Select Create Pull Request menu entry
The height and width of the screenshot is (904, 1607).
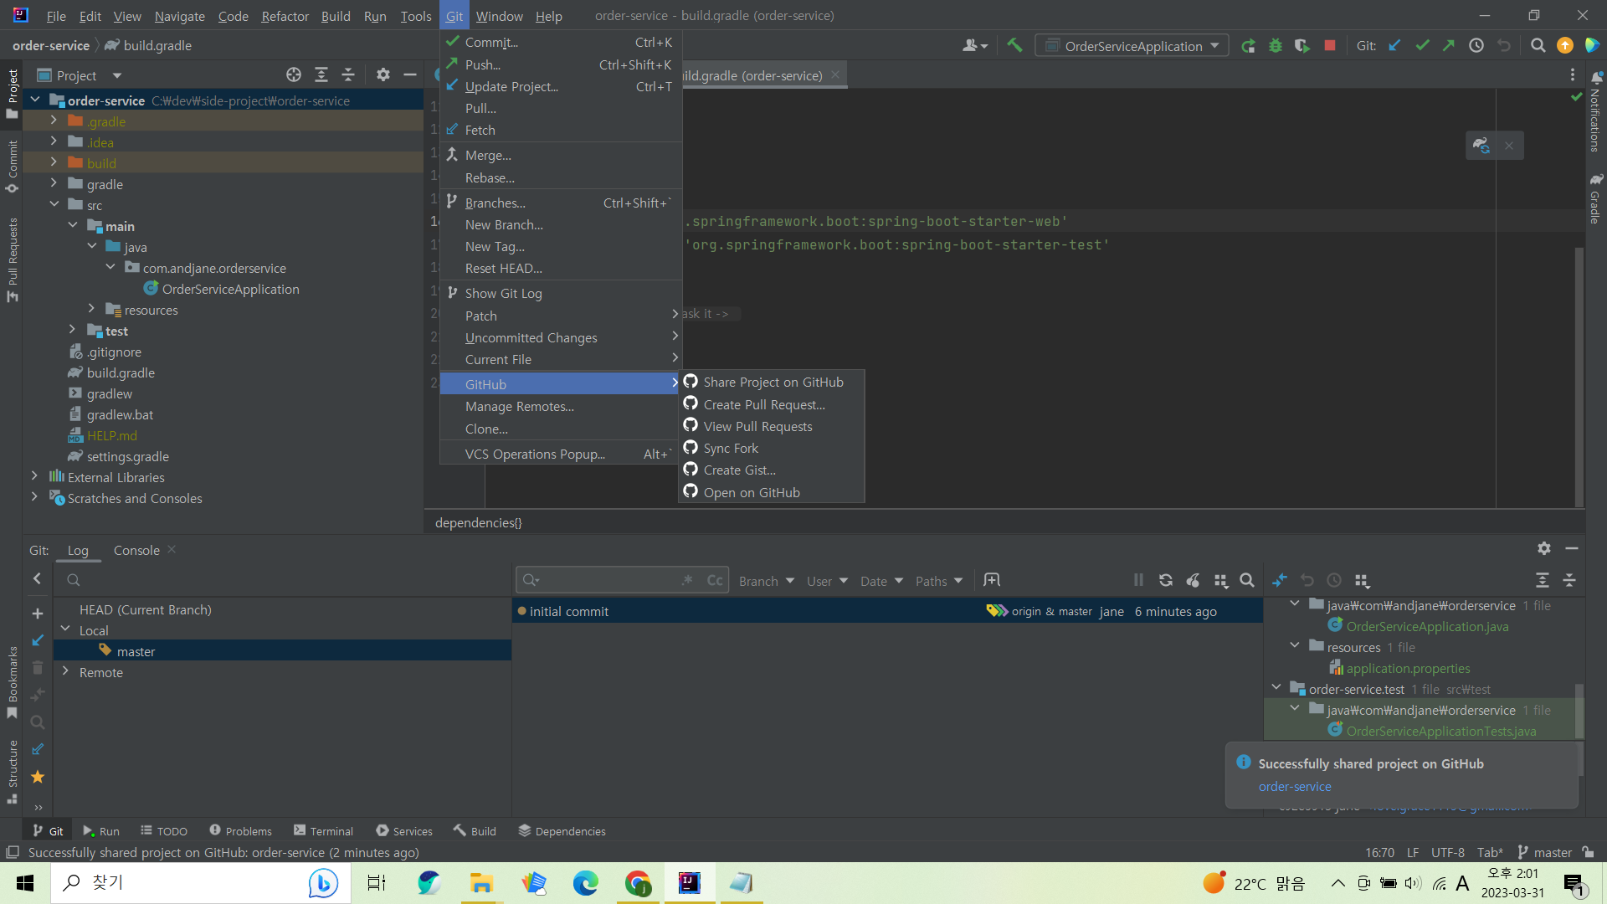[x=763, y=404]
